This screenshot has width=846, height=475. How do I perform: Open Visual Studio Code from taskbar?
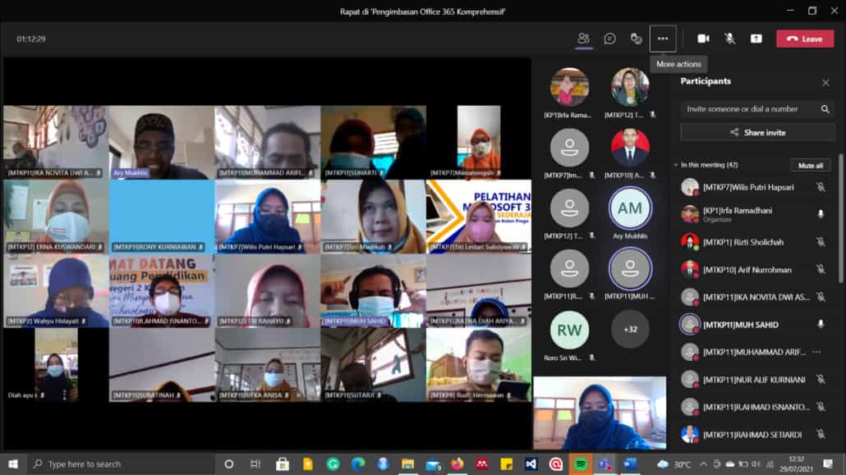531,464
